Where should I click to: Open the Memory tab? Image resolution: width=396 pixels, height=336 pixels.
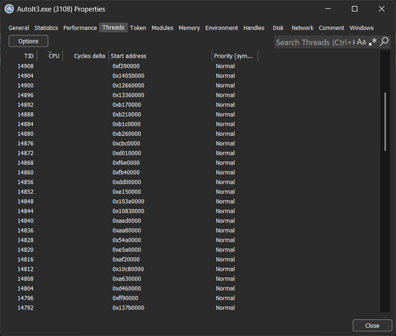tap(189, 28)
